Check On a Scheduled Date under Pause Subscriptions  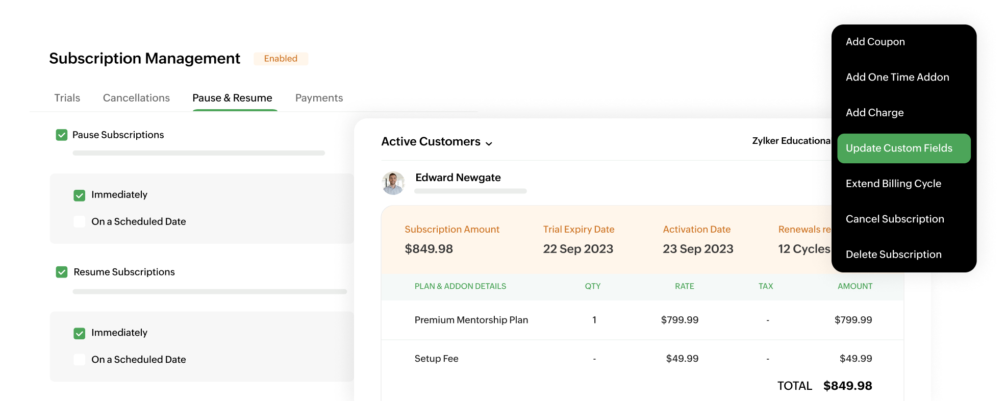(x=80, y=221)
